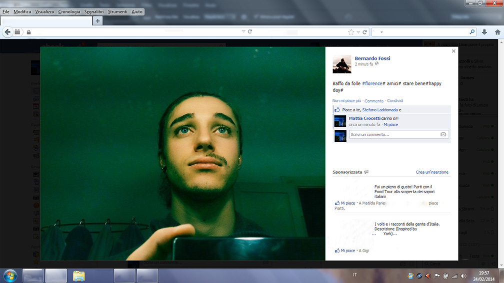Open a new tab with the plus button
The width and height of the screenshot is (504, 283).
pyautogui.click(x=97, y=21)
